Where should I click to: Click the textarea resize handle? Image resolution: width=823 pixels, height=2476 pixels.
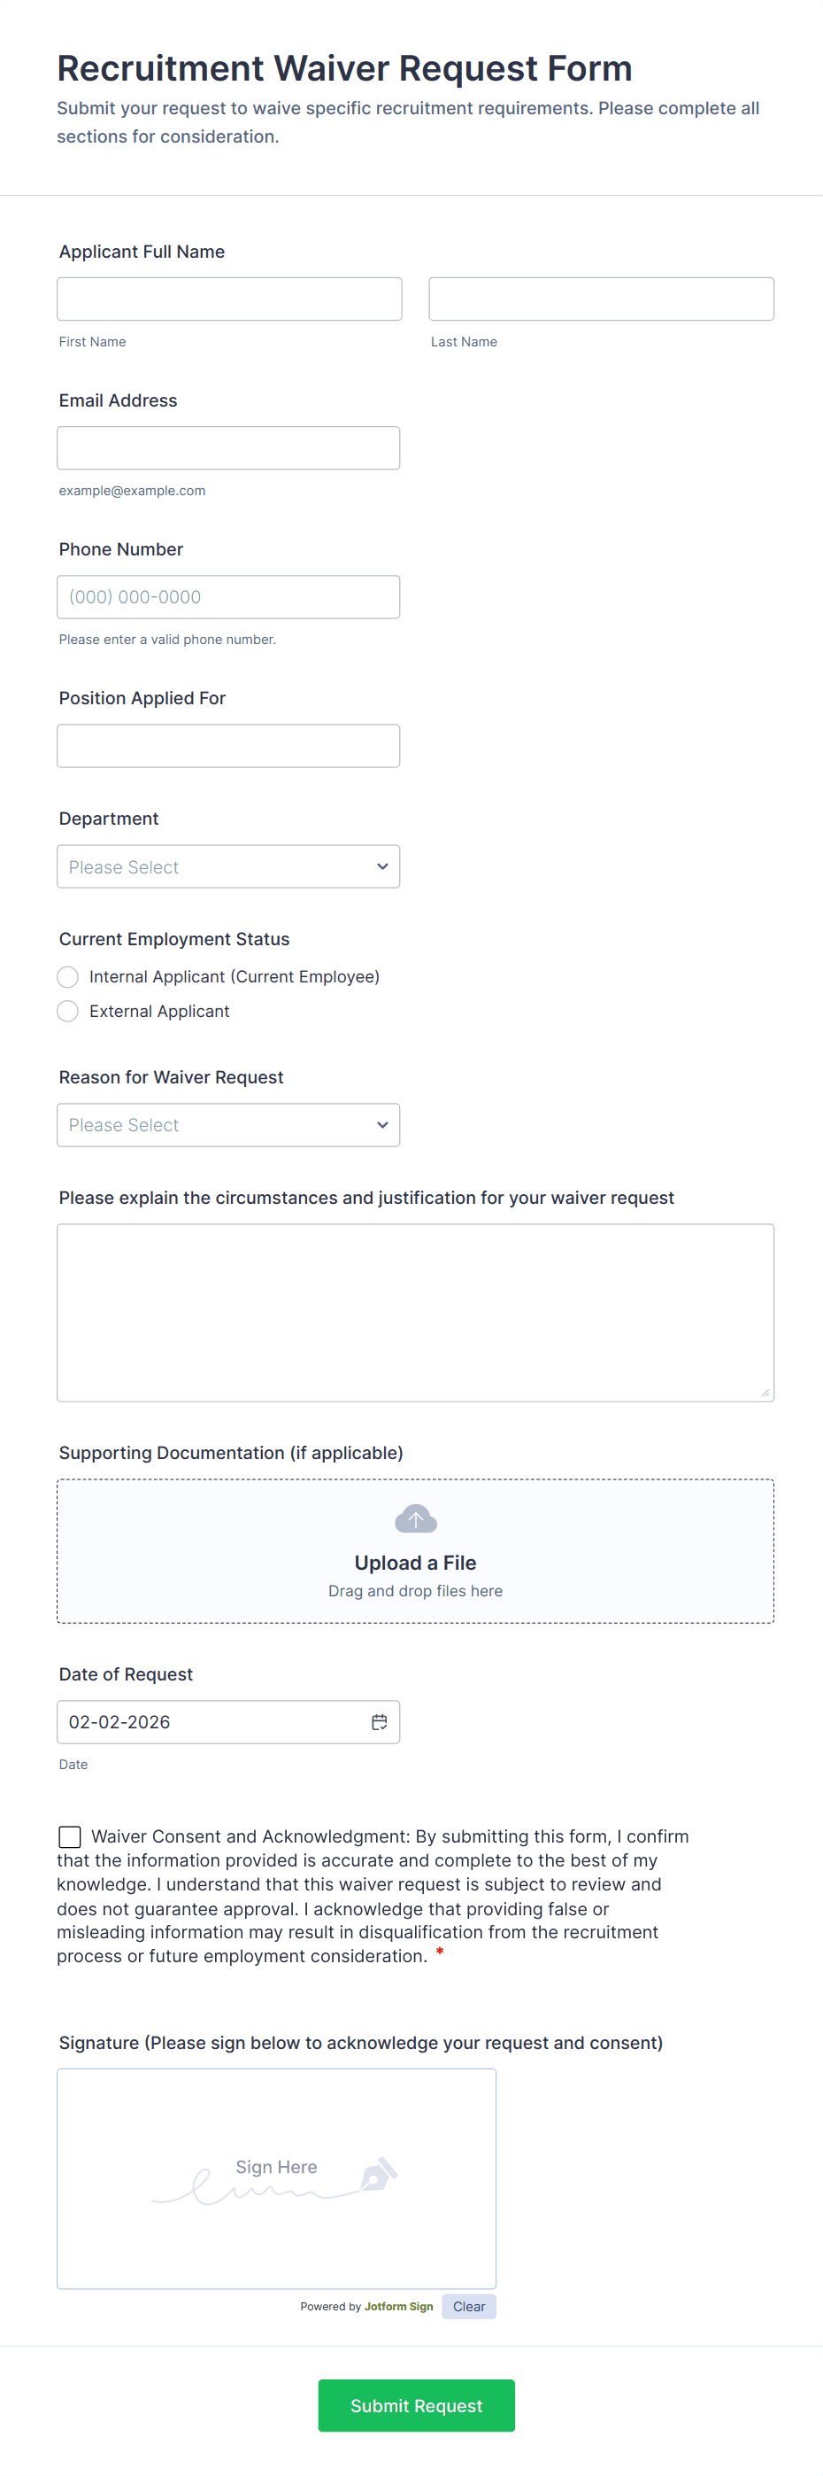[765, 1393]
